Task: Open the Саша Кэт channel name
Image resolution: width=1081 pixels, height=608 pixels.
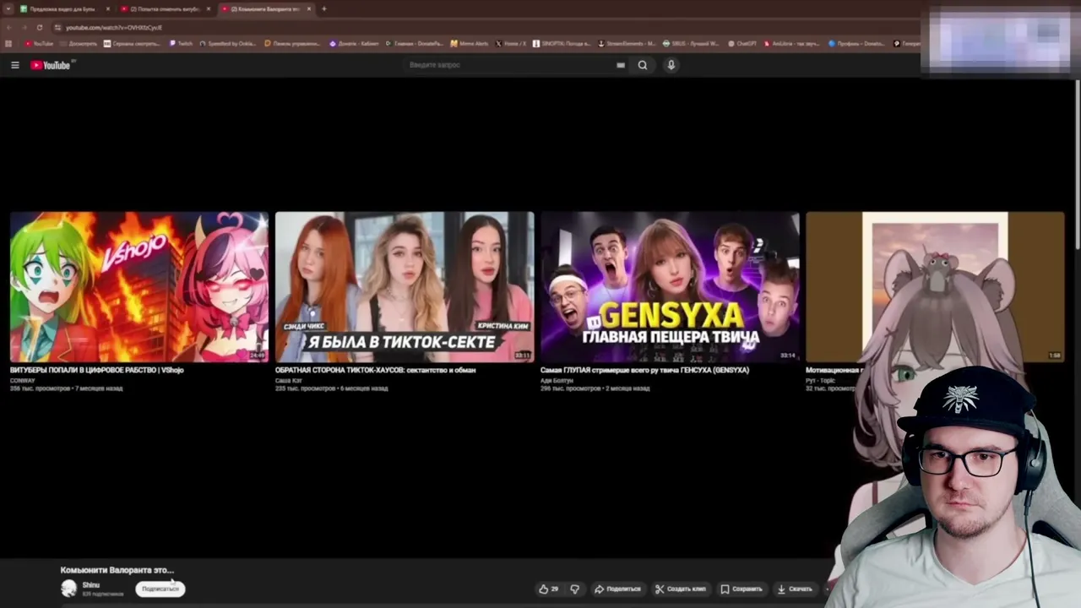Action: tap(289, 380)
